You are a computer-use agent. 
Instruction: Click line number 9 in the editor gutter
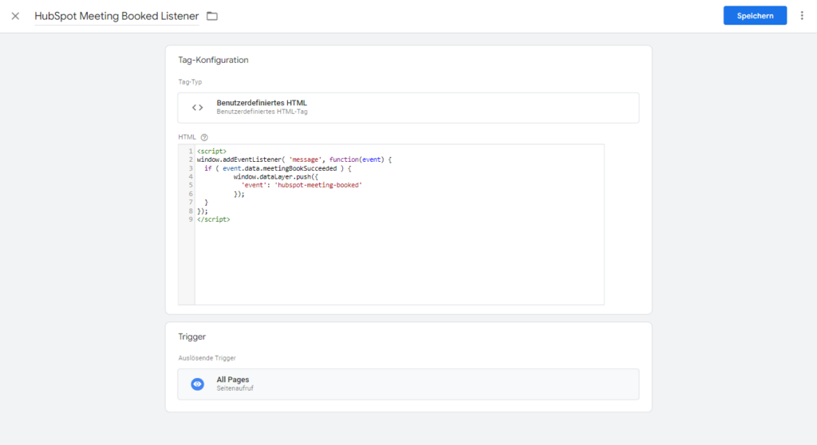point(191,219)
